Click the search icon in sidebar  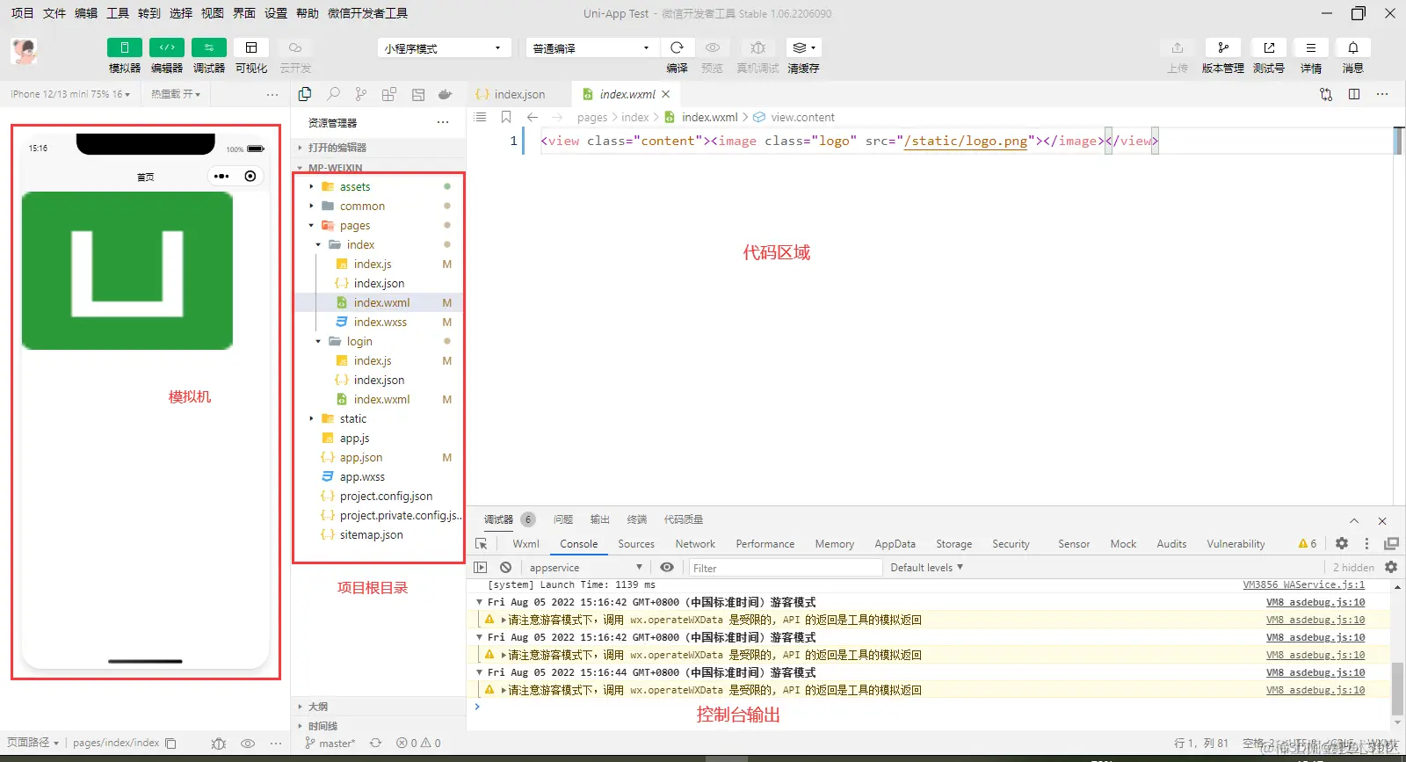click(x=333, y=94)
